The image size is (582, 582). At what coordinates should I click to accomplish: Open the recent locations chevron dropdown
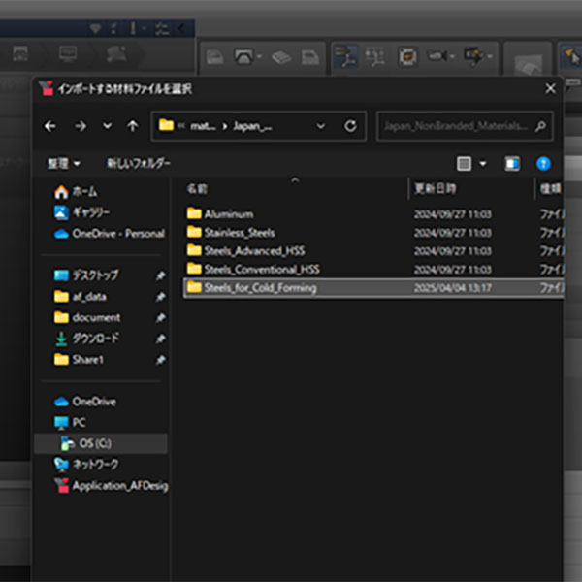coord(108,126)
